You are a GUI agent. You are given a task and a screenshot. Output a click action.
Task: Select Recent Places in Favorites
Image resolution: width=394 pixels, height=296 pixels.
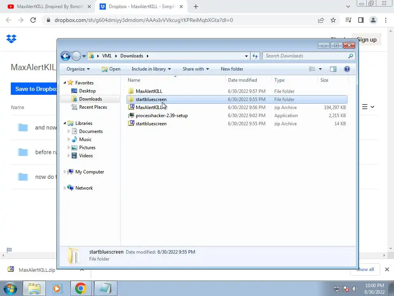pos(93,107)
